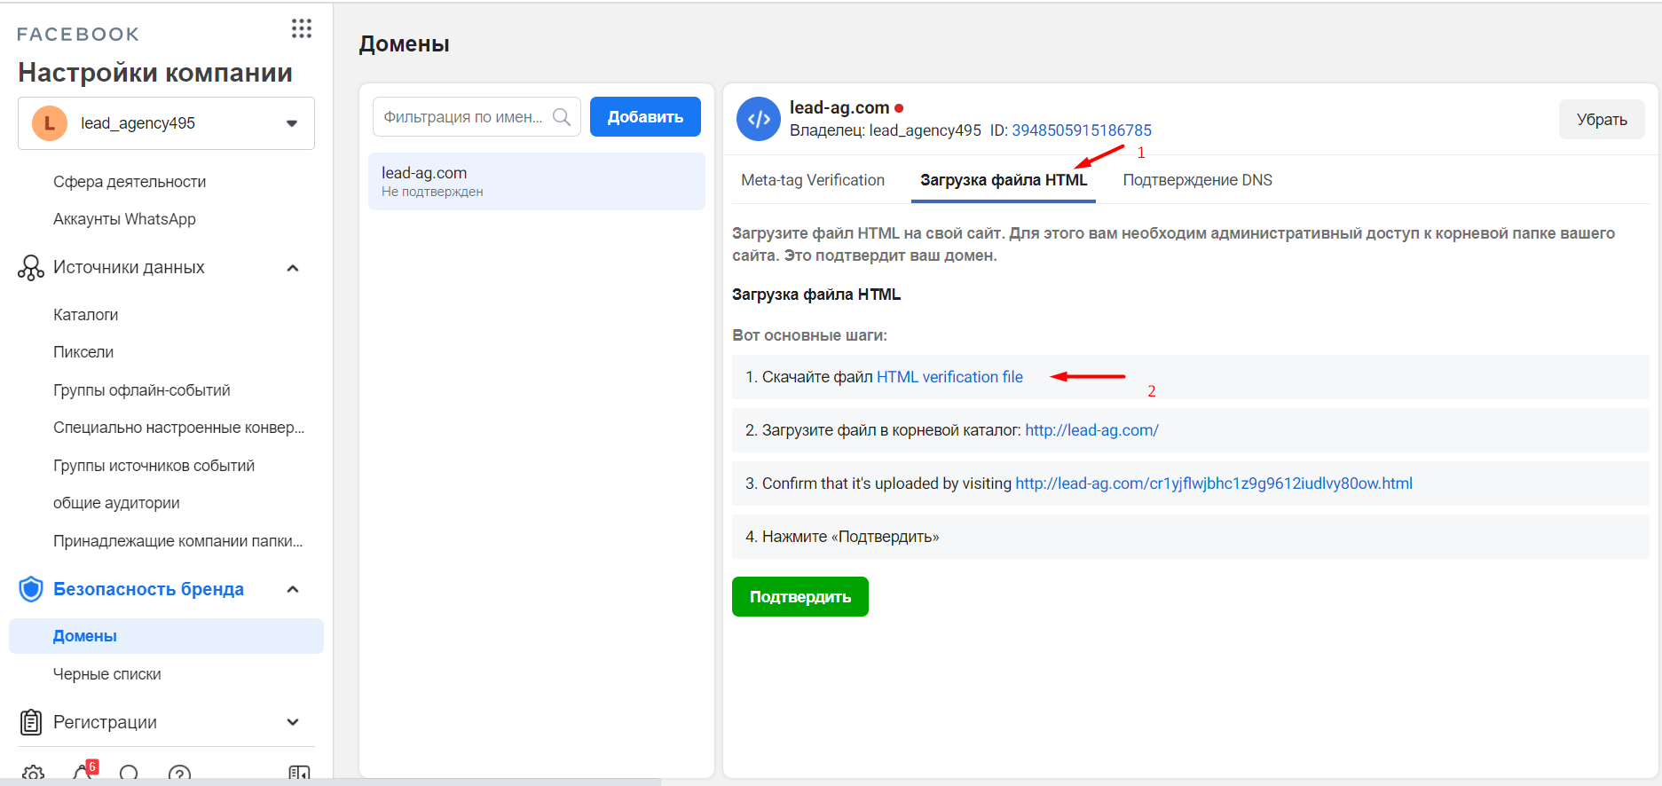Screen dimensions: 1662x786
Task: Click the domain ID 3948505915186785 link
Action: coord(1082,130)
